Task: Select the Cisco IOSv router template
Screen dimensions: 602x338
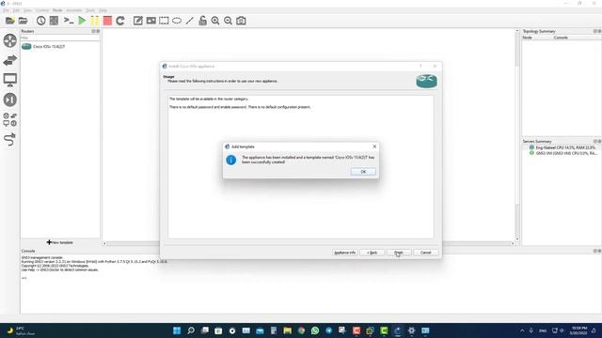Action: [43, 46]
